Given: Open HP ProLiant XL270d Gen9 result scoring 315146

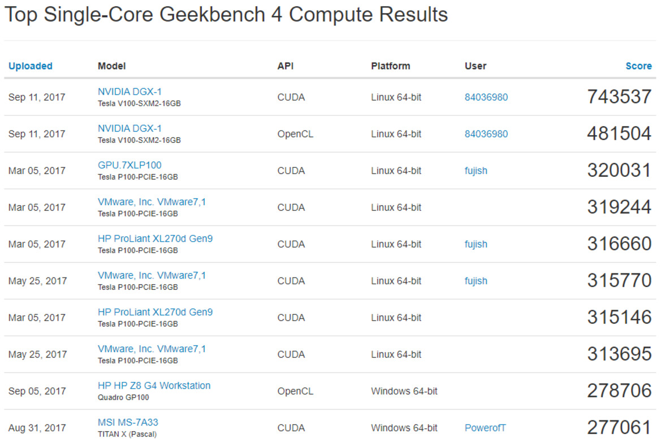Looking at the screenshot, I should tap(155, 312).
